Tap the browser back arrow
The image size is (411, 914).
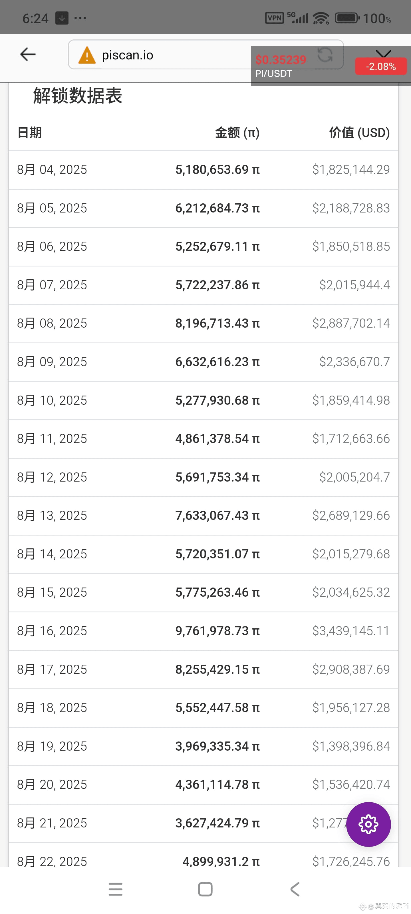coord(28,54)
